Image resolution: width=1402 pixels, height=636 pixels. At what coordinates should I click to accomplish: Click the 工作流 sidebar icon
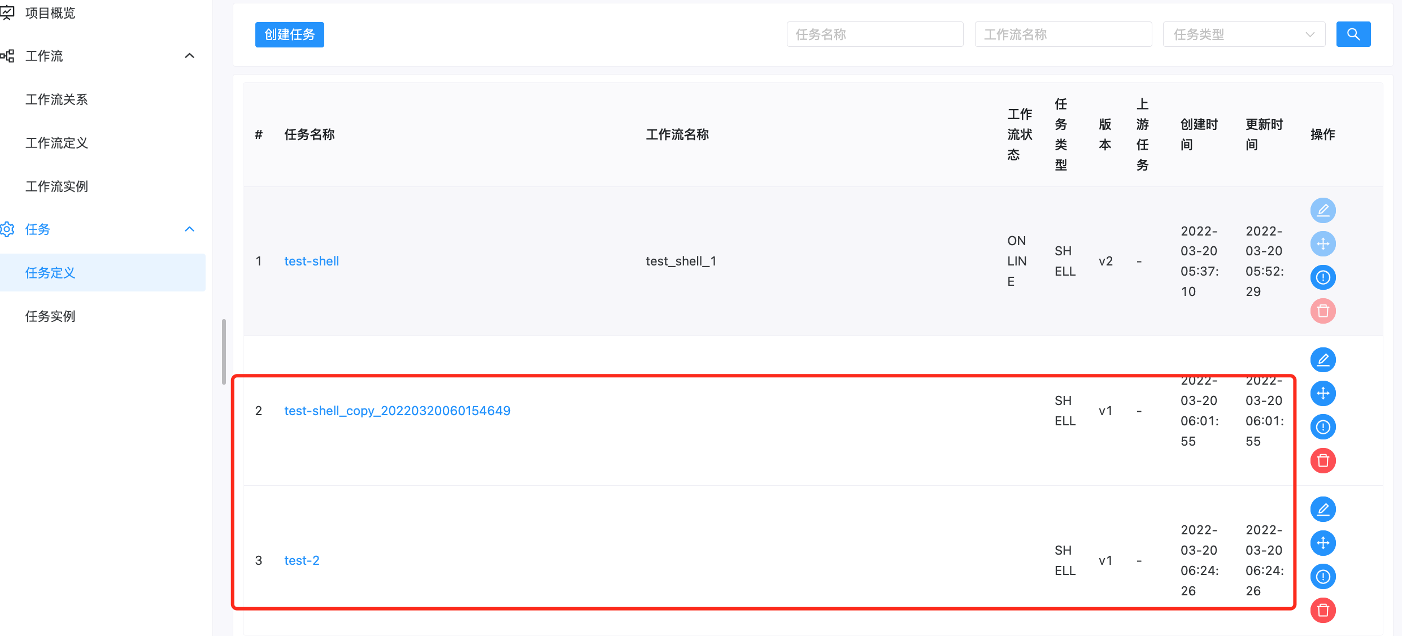(x=7, y=56)
